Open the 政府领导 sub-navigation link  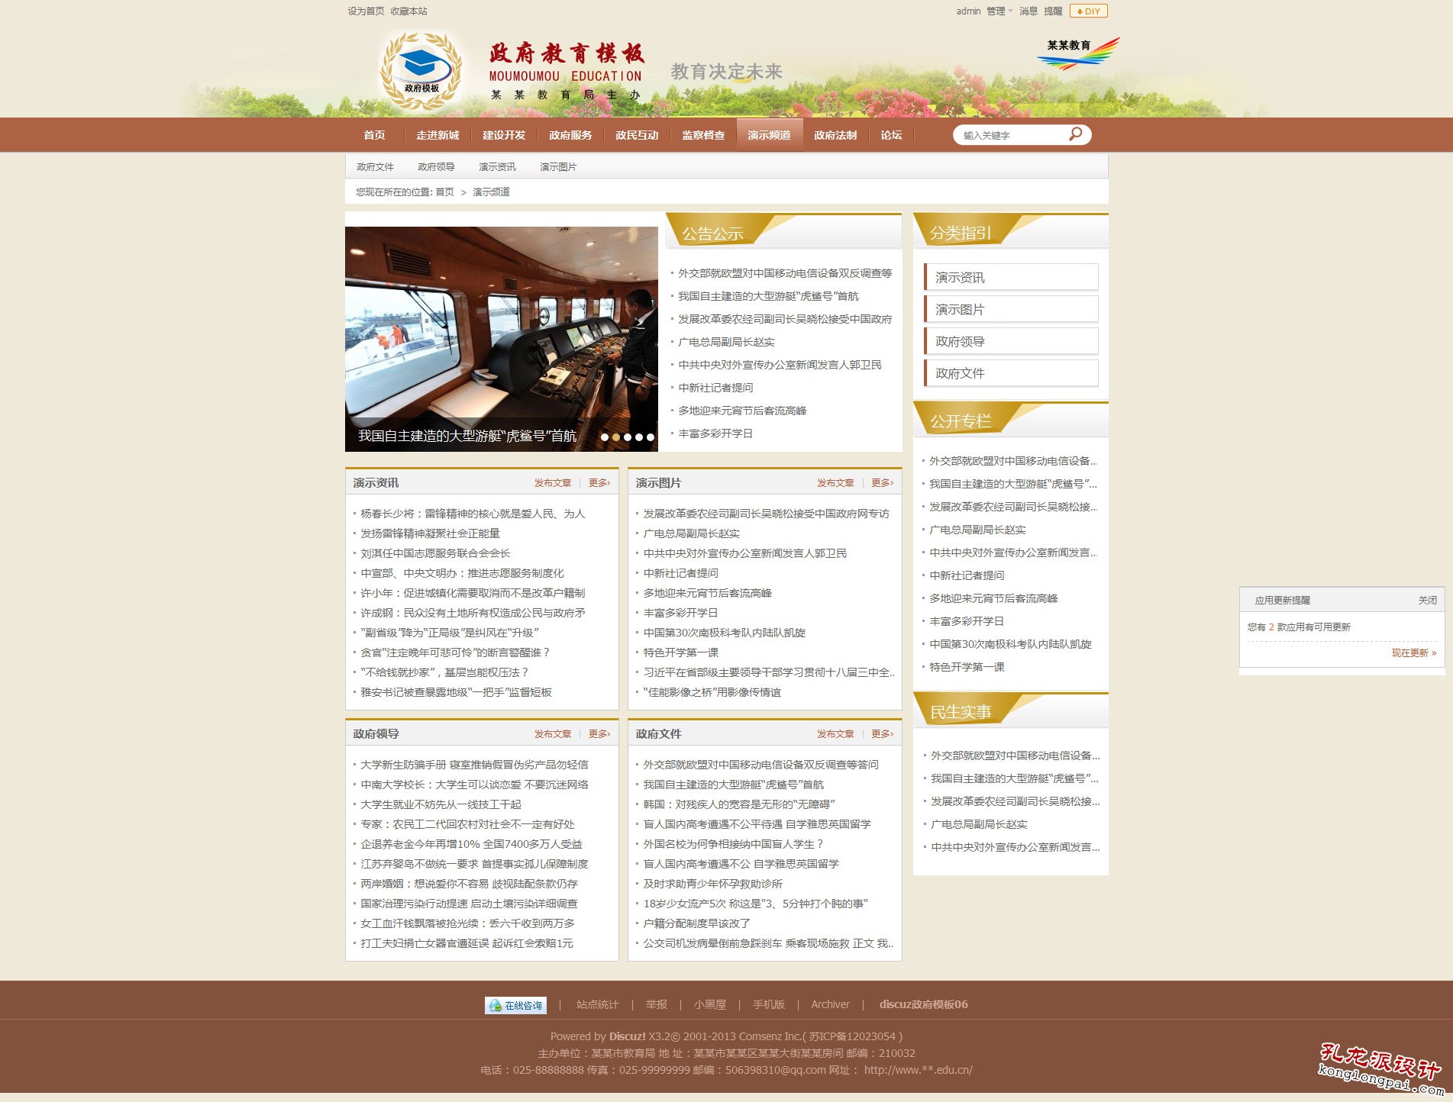point(436,166)
